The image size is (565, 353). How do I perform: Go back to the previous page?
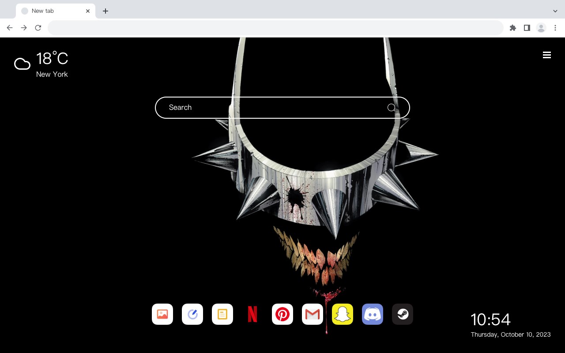[10, 28]
